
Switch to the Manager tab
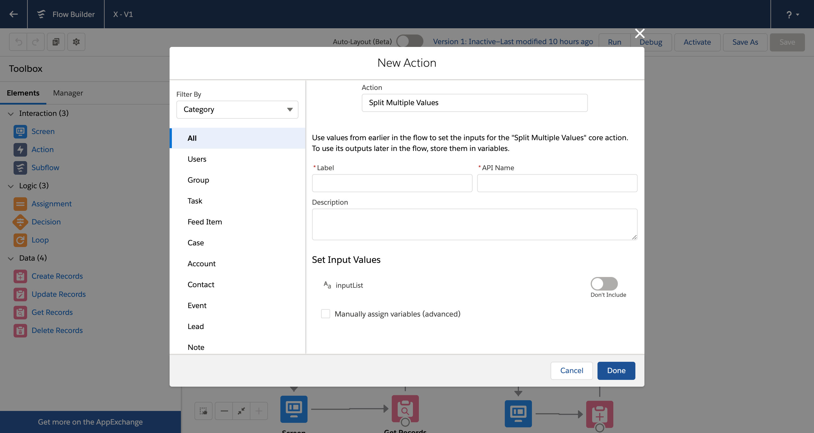coord(68,93)
